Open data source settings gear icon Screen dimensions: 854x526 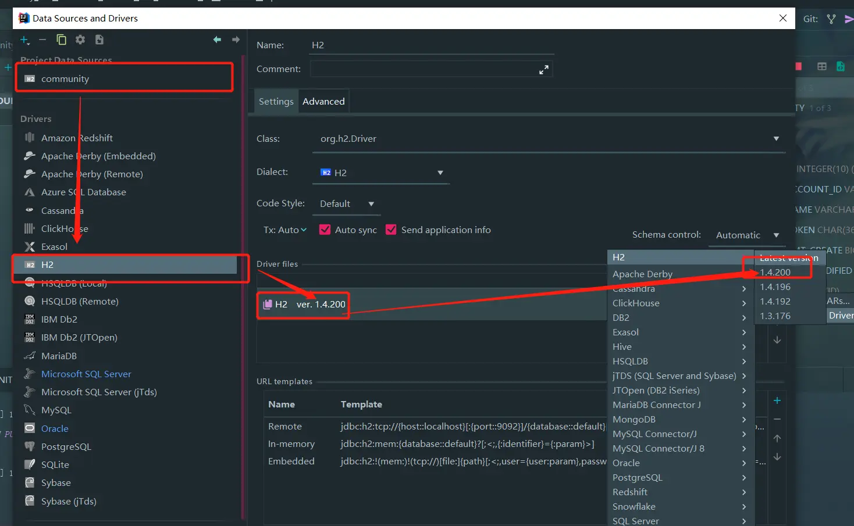click(x=80, y=40)
